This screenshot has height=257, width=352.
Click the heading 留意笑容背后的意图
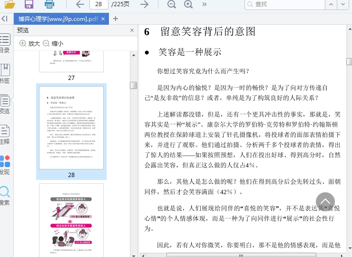[x=208, y=31]
